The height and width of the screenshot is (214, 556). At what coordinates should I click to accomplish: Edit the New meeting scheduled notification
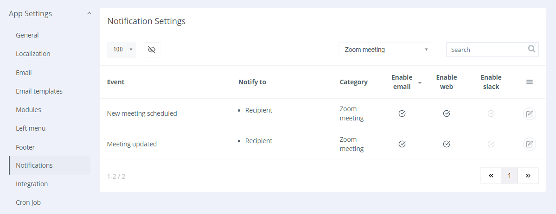pyautogui.click(x=529, y=114)
